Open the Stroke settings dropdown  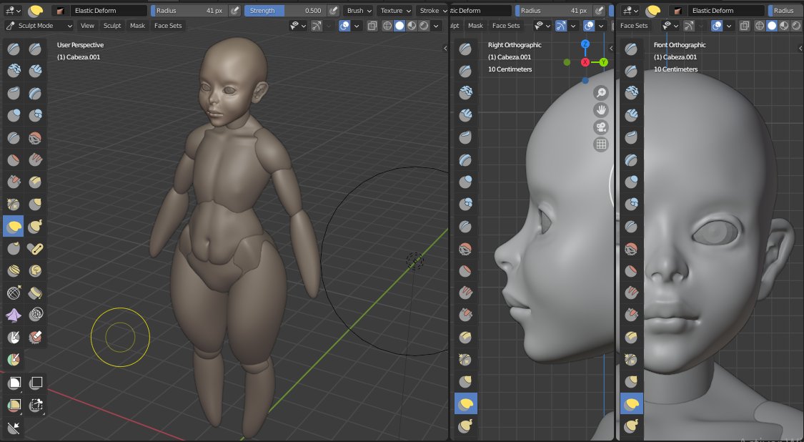tap(432, 10)
